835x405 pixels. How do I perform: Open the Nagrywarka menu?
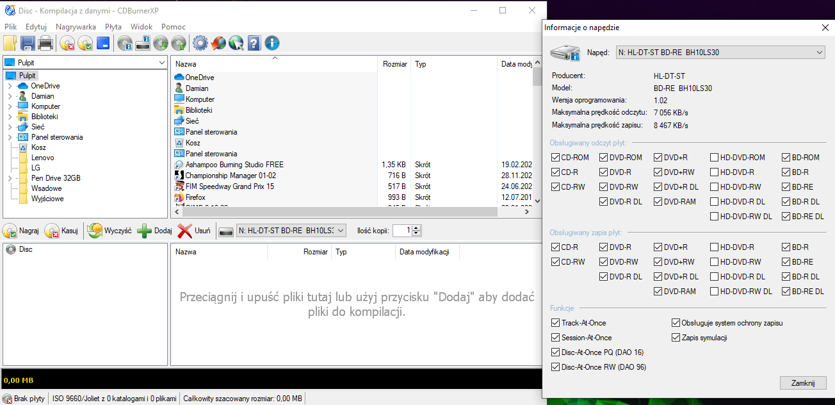tap(76, 27)
